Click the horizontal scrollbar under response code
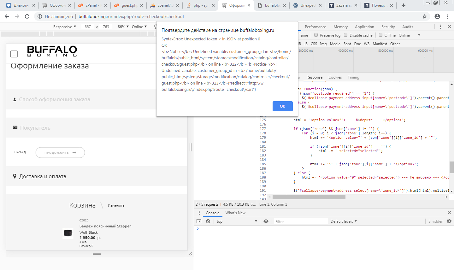The image size is (454, 270). coord(309,197)
